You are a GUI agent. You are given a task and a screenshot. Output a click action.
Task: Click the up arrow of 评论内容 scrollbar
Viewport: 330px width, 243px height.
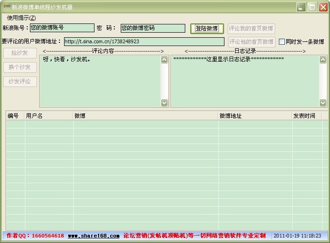pos(165,59)
